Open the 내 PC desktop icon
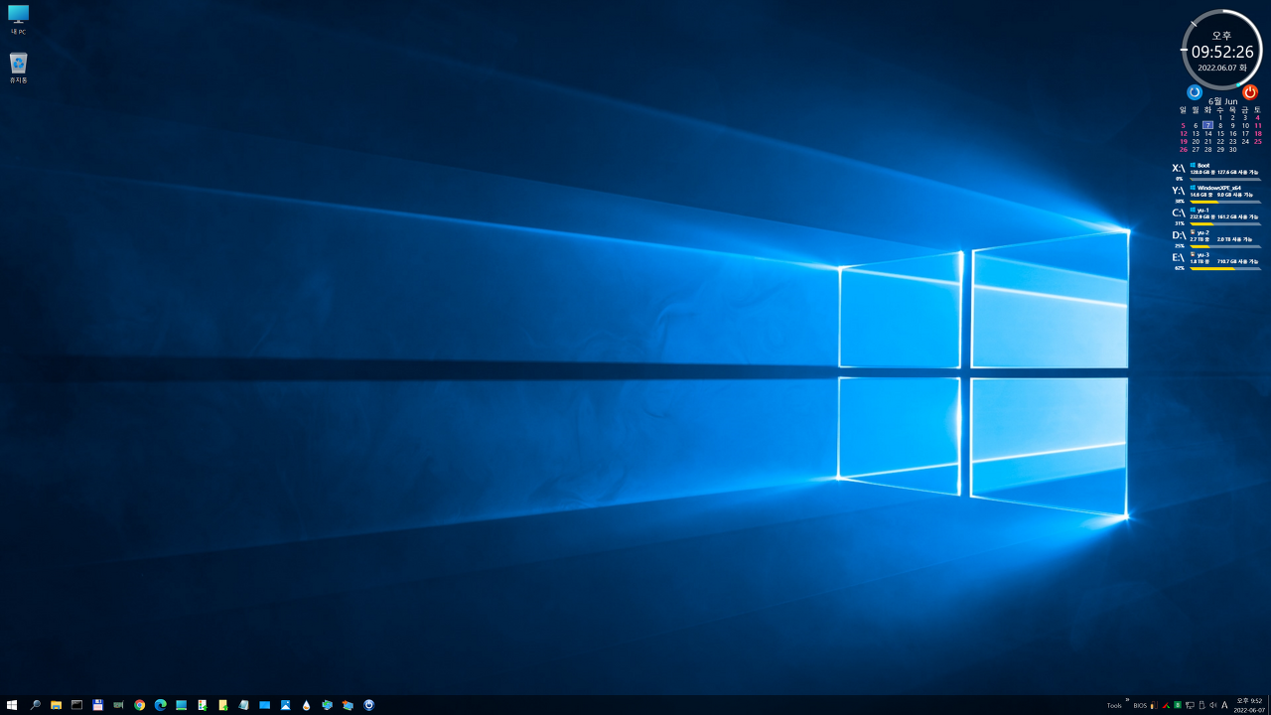The image size is (1271, 715). (x=19, y=20)
